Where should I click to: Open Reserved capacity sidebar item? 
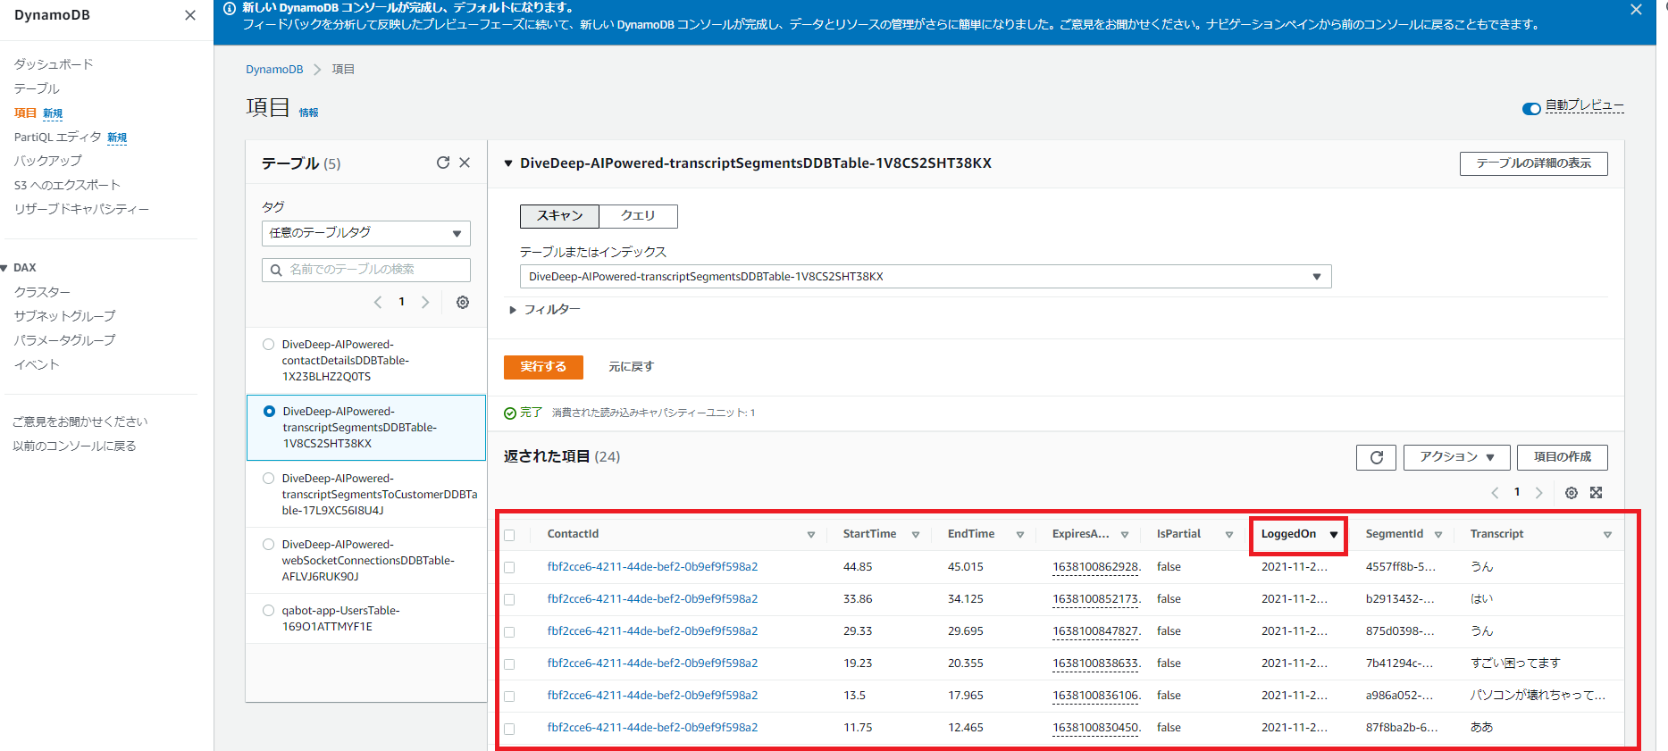[81, 209]
